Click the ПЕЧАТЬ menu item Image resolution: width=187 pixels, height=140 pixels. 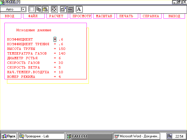click(127, 16)
